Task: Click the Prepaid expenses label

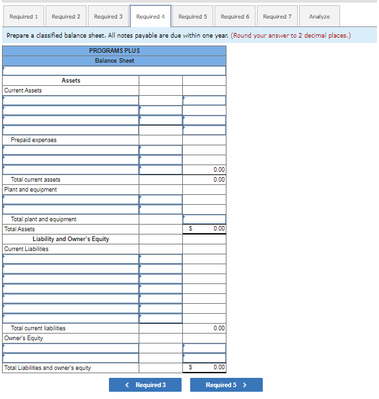Action: coord(34,140)
